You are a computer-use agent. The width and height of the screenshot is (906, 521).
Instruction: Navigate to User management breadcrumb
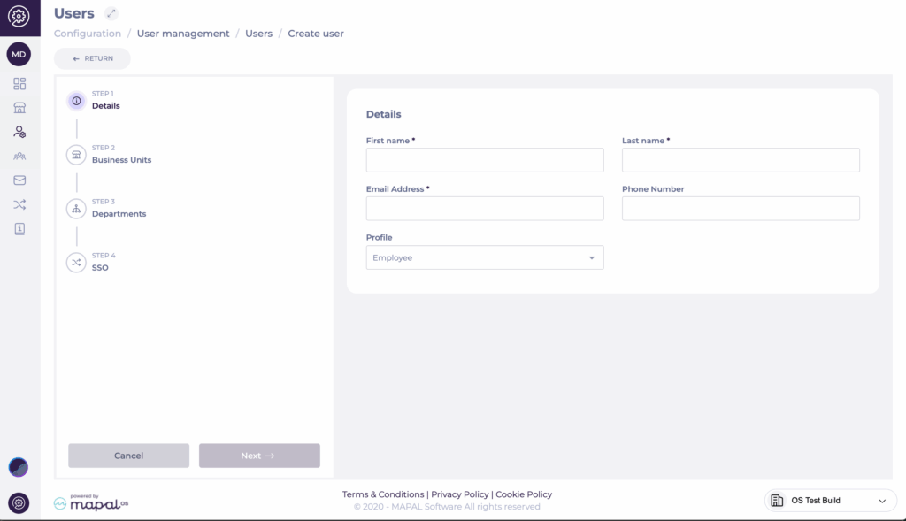(x=182, y=34)
